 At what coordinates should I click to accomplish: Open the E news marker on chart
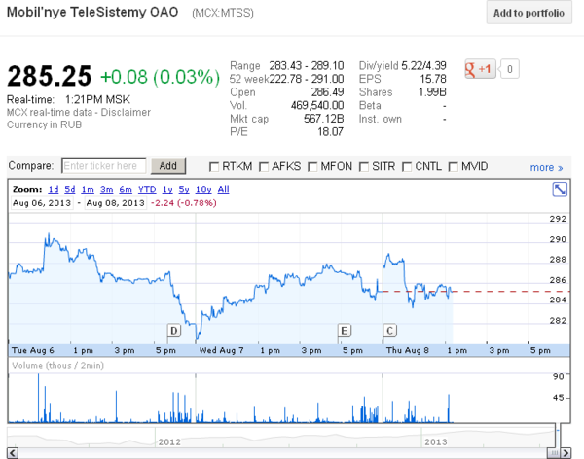point(345,331)
